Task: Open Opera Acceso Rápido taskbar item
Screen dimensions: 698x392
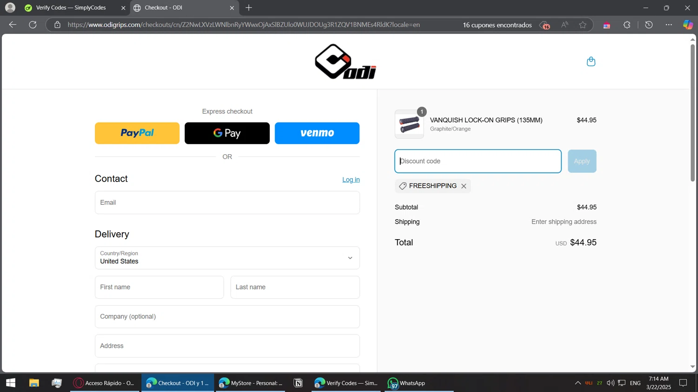Action: click(x=105, y=383)
